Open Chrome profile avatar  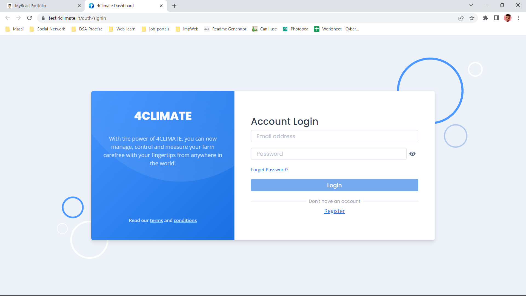click(x=508, y=18)
